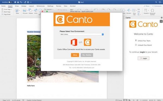Screen dimensions: 163x101
Task: Click the Login button in Canto pane
Action: click(x=143, y=58)
